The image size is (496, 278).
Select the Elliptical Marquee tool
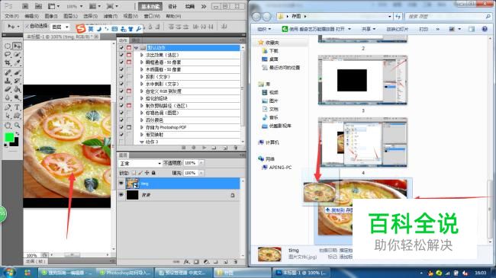[8, 46]
